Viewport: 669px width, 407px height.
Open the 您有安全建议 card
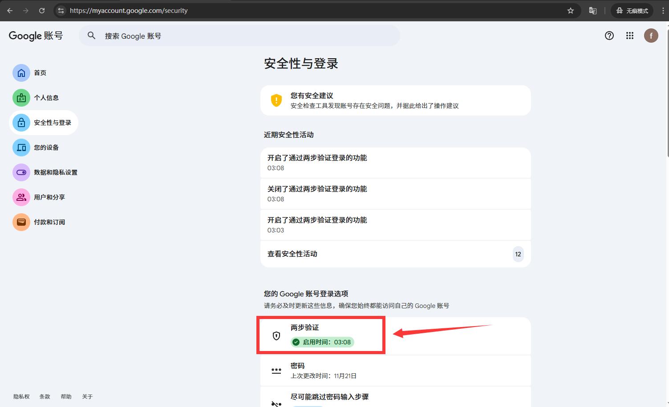point(396,100)
